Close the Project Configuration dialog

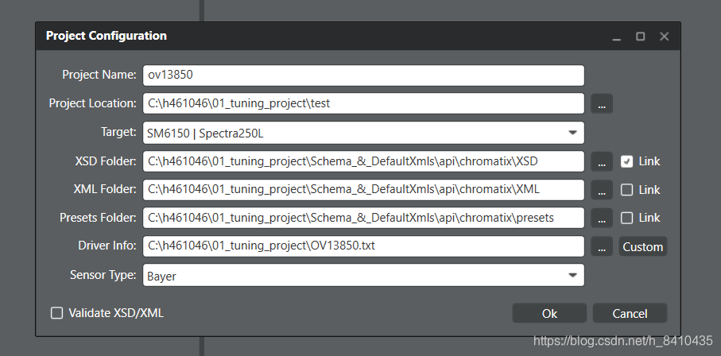[x=664, y=37]
